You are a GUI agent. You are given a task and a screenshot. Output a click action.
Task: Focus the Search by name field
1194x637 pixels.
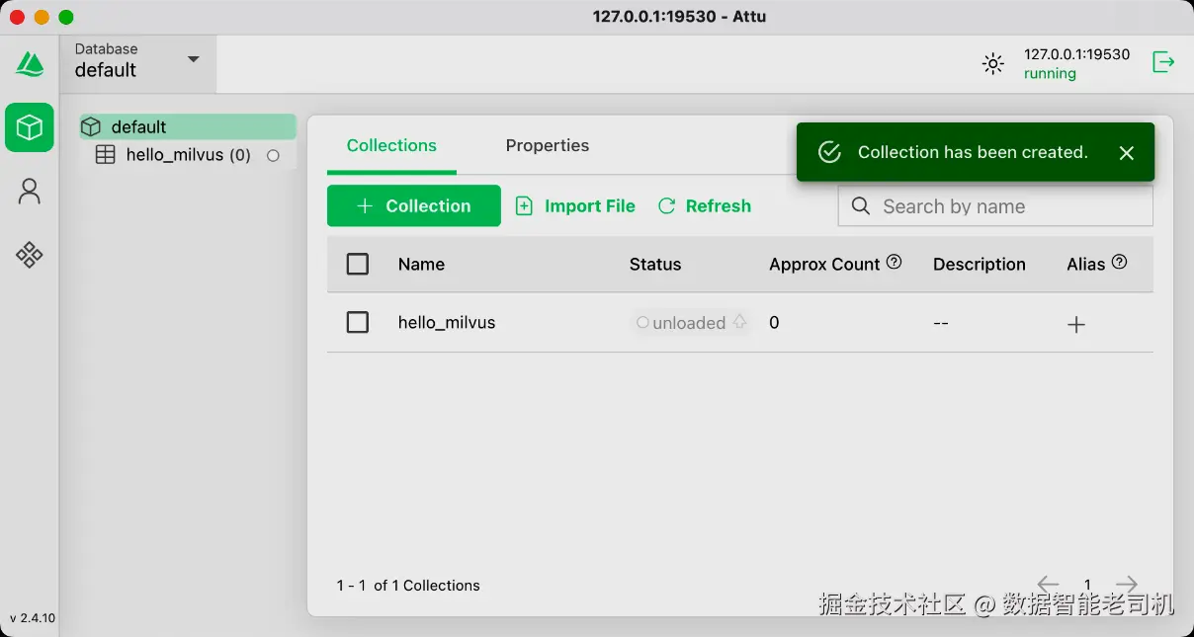coord(995,205)
